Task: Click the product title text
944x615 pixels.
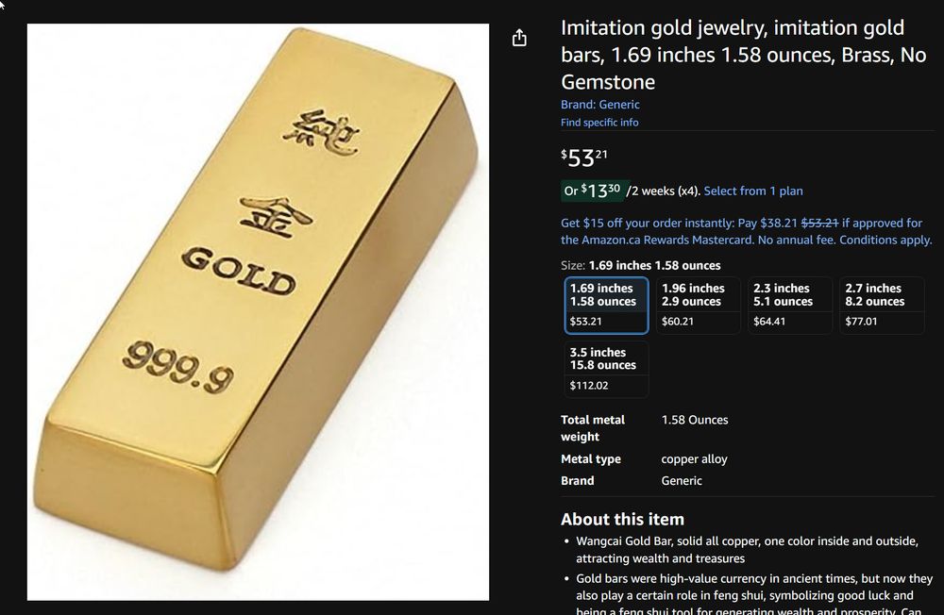Action: pos(744,54)
